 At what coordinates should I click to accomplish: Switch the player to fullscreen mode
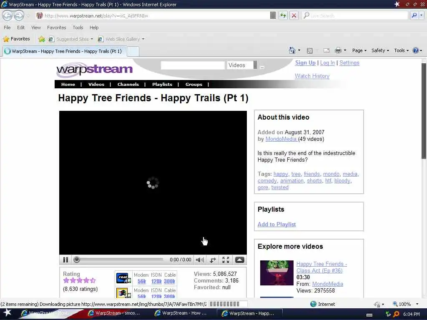(x=226, y=260)
